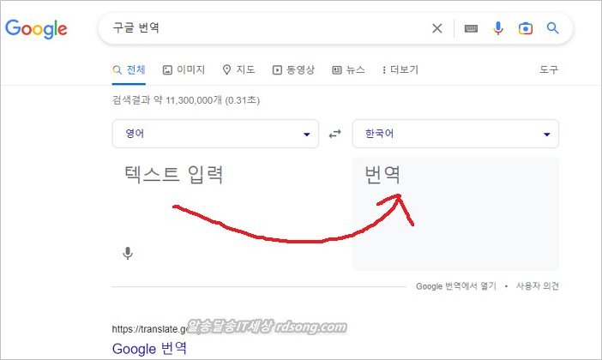Submit the search using the magnifier icon

(x=552, y=28)
